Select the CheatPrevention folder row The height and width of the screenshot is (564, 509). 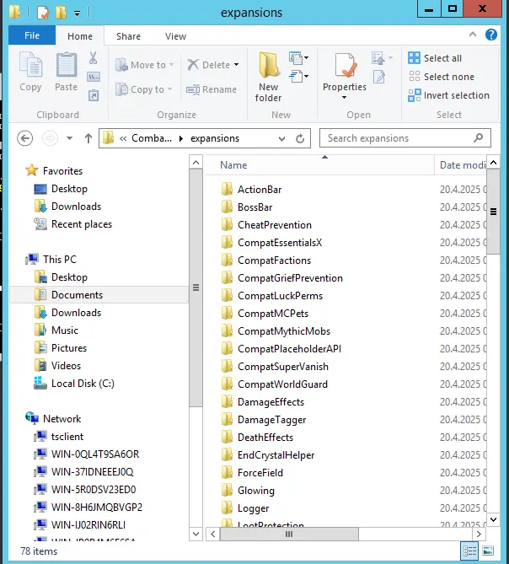pos(266,225)
